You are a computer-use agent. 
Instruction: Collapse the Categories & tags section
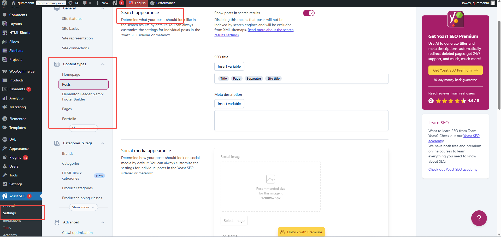103,143
